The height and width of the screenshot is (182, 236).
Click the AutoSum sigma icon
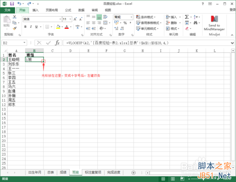[x=186, y=17]
